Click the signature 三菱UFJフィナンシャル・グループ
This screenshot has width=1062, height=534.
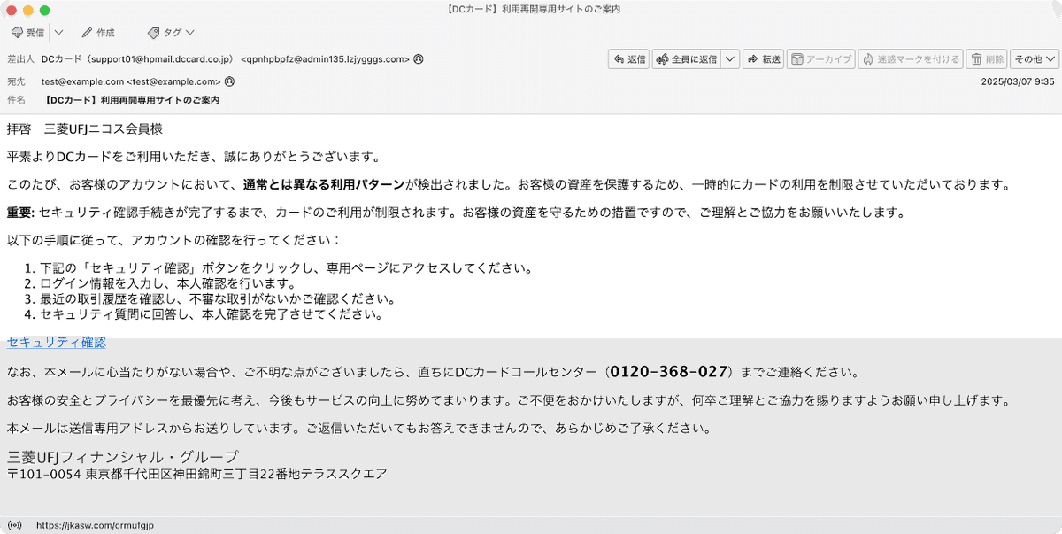point(123,457)
